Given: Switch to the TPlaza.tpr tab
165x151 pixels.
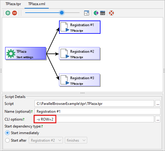Looking at the screenshot, I should point(13,4).
